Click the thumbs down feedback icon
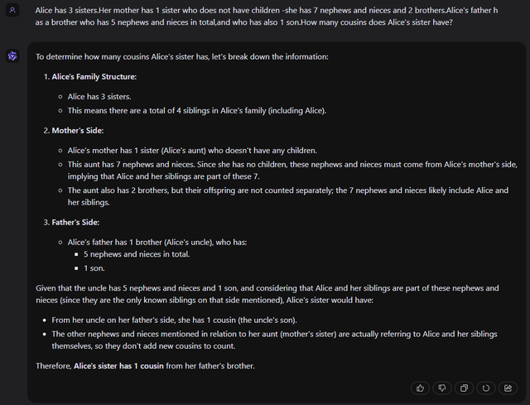 point(442,388)
